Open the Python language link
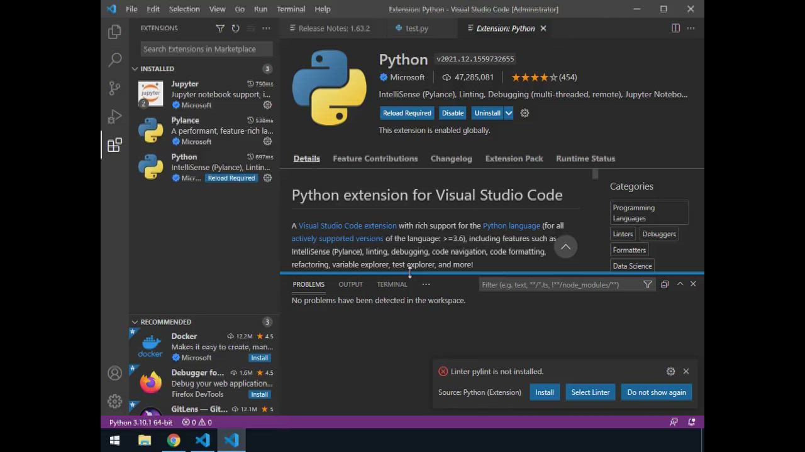 511,225
